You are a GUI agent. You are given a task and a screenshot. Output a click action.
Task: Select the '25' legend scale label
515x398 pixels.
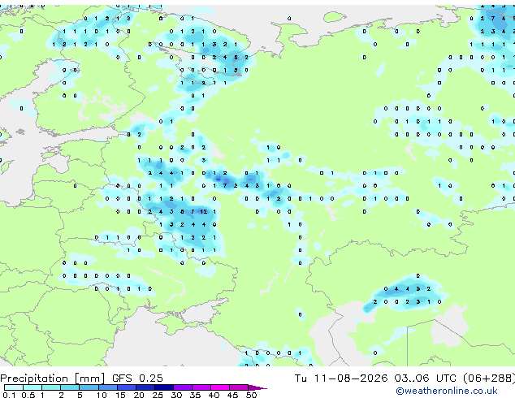click(x=158, y=395)
